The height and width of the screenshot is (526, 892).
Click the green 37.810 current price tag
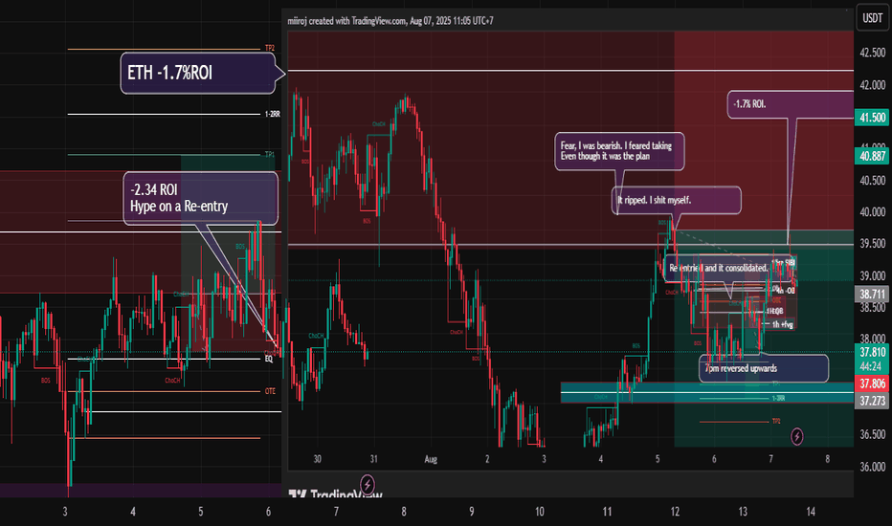pyautogui.click(x=872, y=353)
